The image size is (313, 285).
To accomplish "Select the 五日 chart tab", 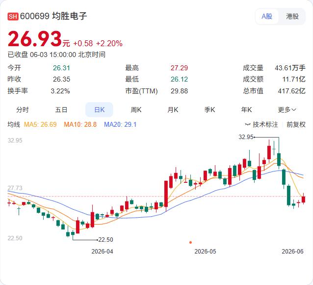I will 61,110.
